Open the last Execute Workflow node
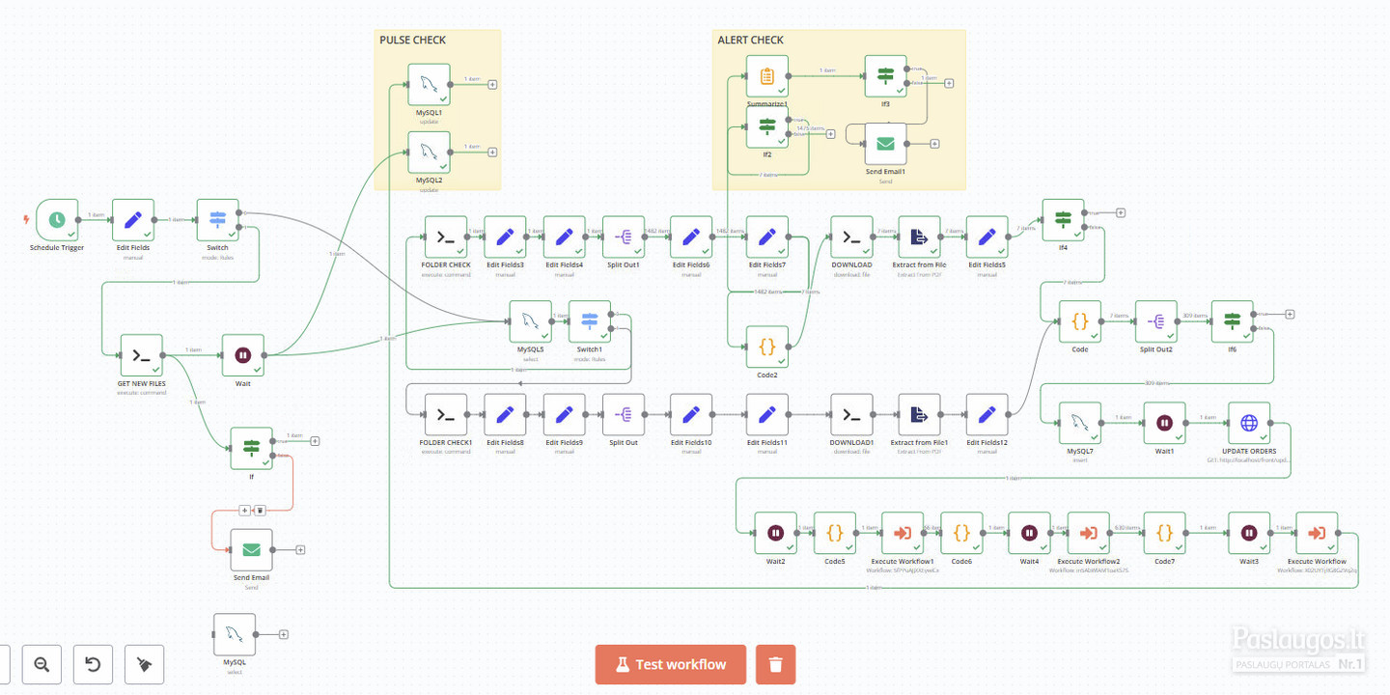 pos(1317,533)
